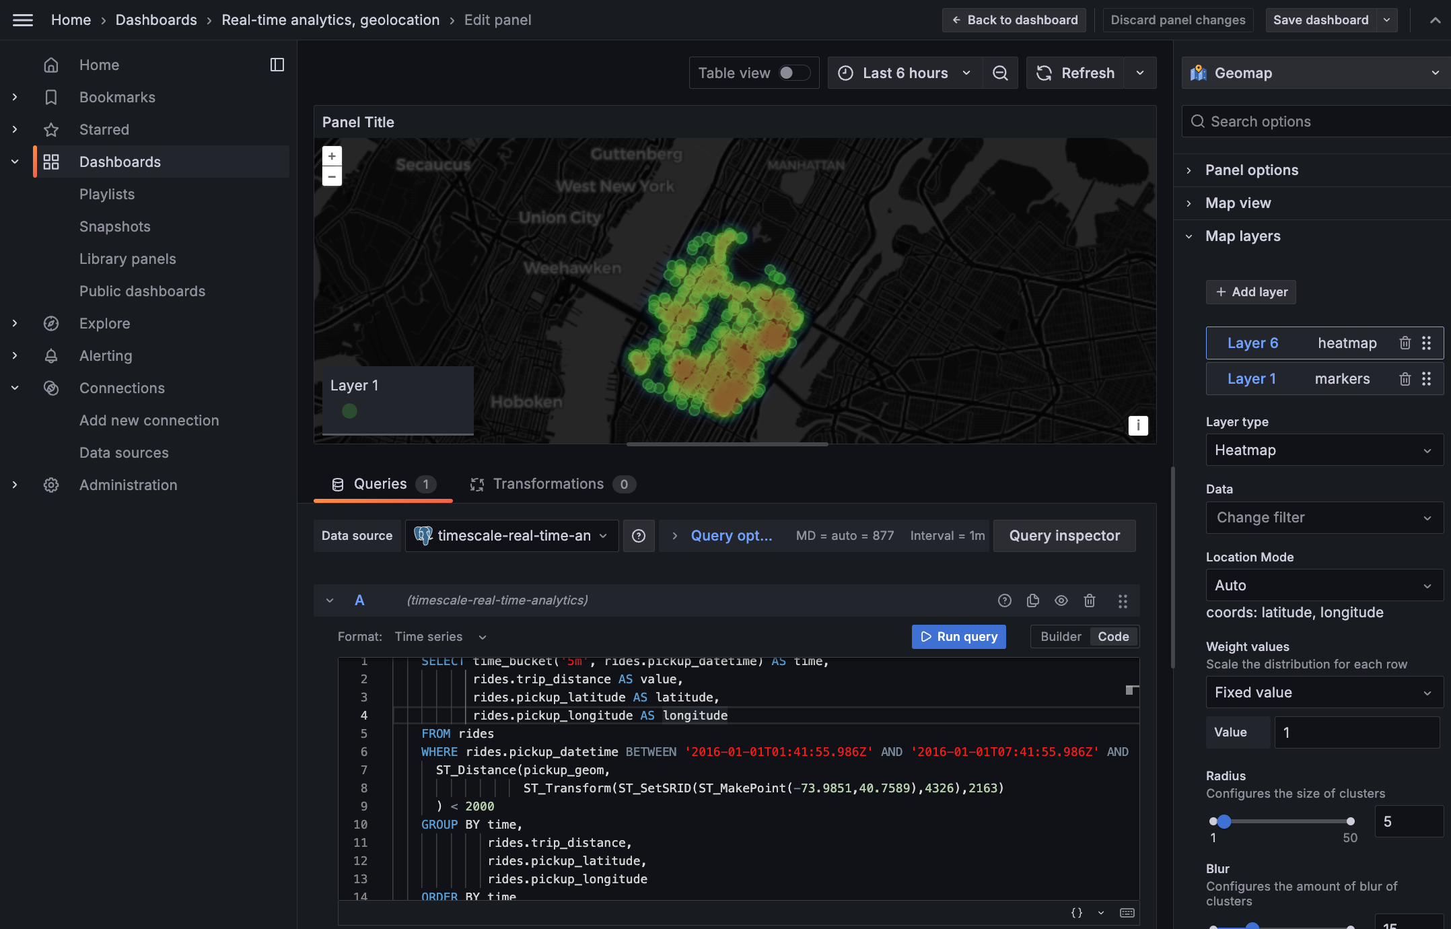The height and width of the screenshot is (929, 1451).
Task: Click the delete query icon
Action: pyautogui.click(x=1090, y=600)
